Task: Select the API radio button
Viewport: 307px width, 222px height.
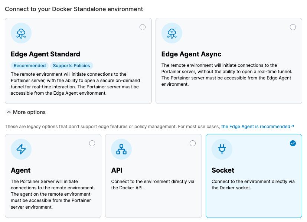Action: 193,143
